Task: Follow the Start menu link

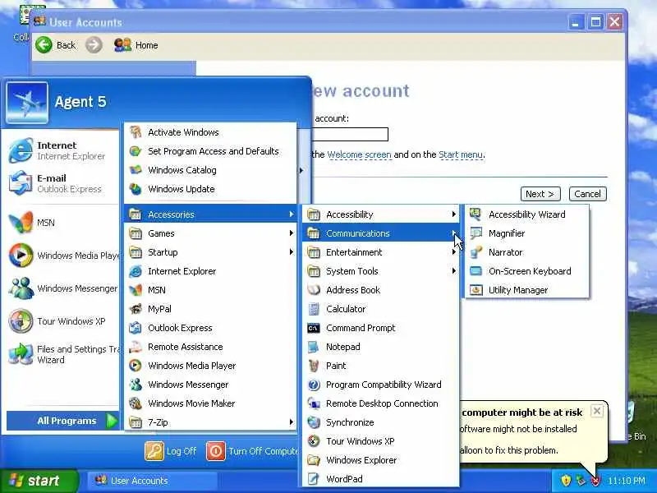Action: pos(461,154)
